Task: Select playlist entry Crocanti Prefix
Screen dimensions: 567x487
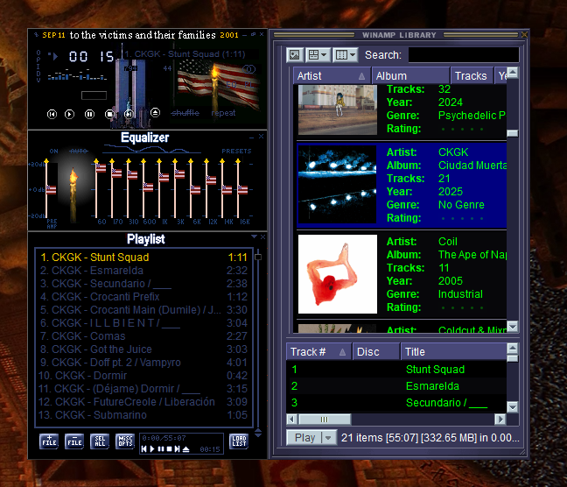Action: click(x=143, y=297)
